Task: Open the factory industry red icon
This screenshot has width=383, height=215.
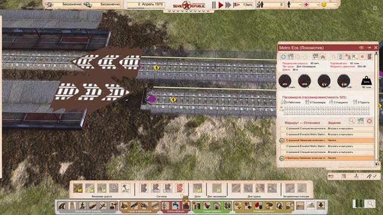Action: pyautogui.click(x=186, y=205)
